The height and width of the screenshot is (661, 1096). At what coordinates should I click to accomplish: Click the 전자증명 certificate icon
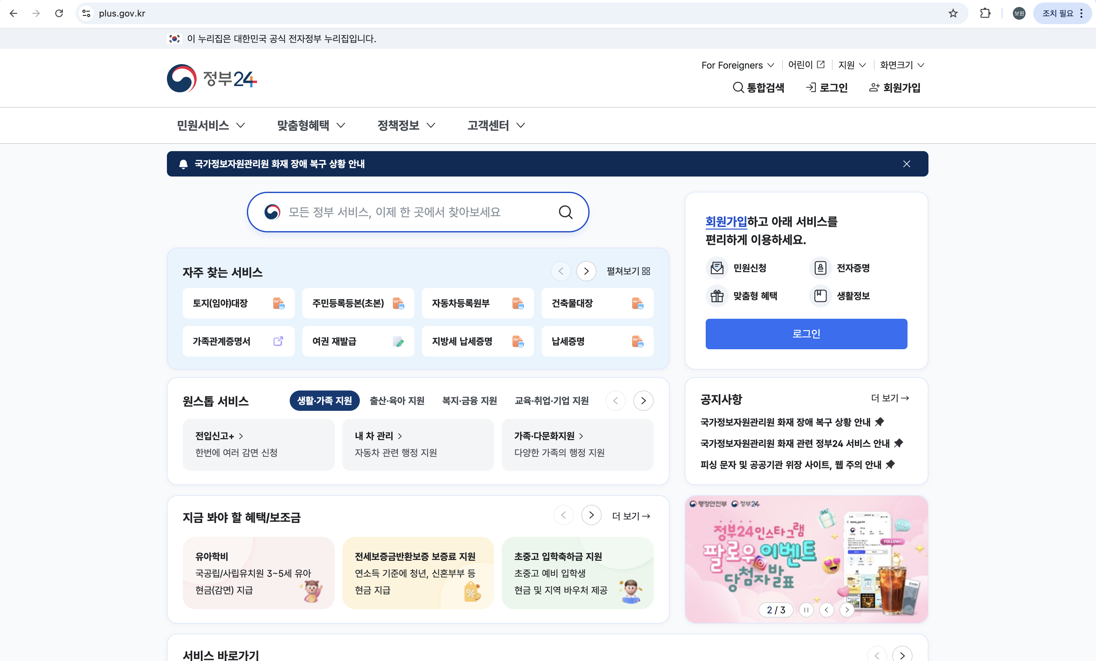820,268
